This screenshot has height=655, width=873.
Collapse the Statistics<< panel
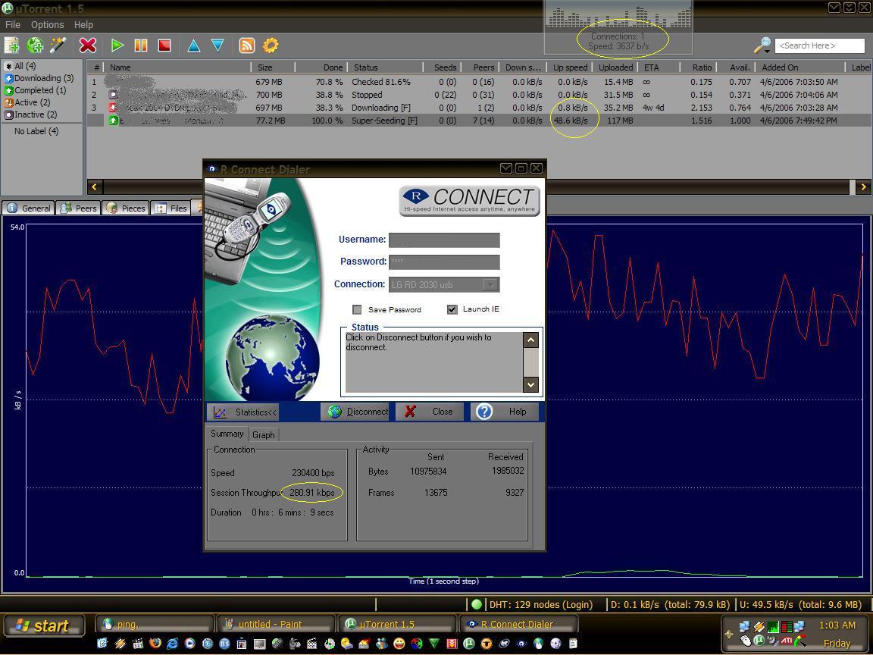243,412
